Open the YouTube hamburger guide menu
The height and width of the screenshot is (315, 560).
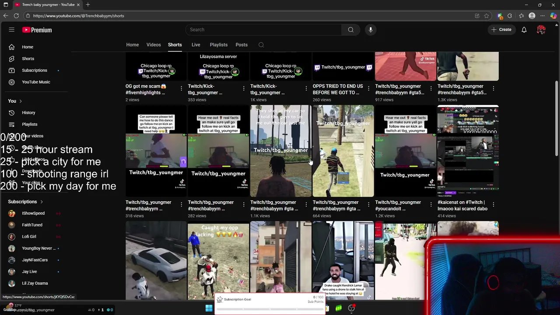point(12,30)
